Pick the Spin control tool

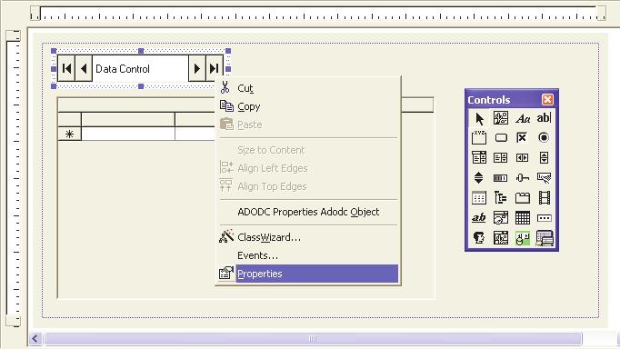[479, 178]
